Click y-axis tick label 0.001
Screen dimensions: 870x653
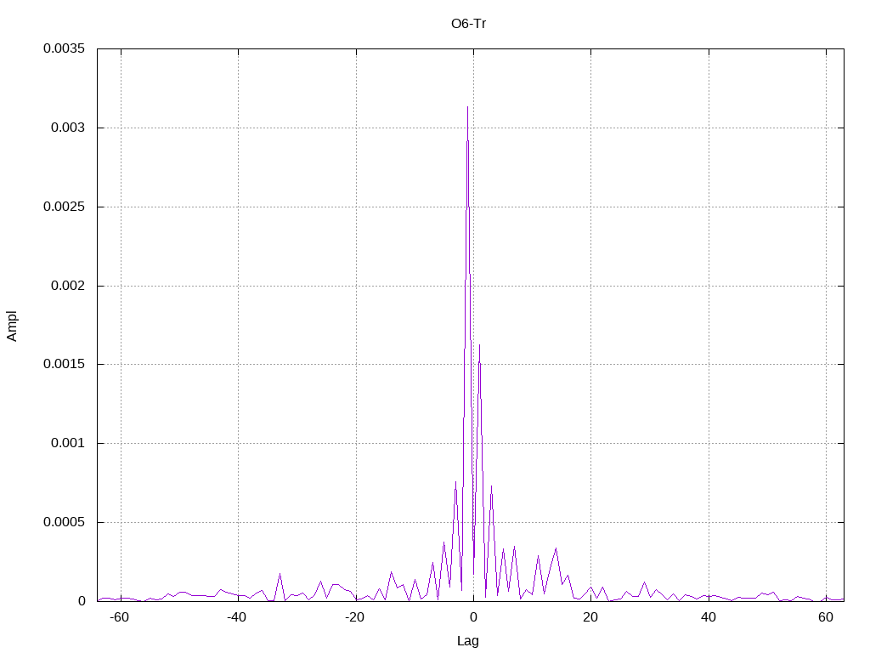68,443
